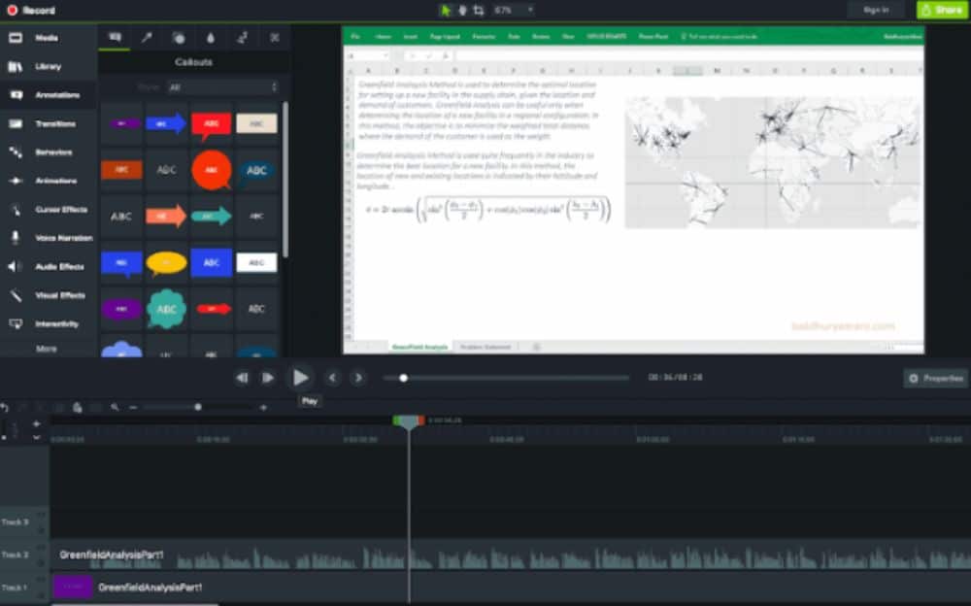971x606 pixels.
Task: Click the green Share button
Action: (x=942, y=10)
